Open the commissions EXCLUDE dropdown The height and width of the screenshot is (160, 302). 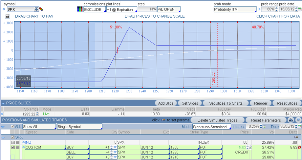click(x=95, y=9)
